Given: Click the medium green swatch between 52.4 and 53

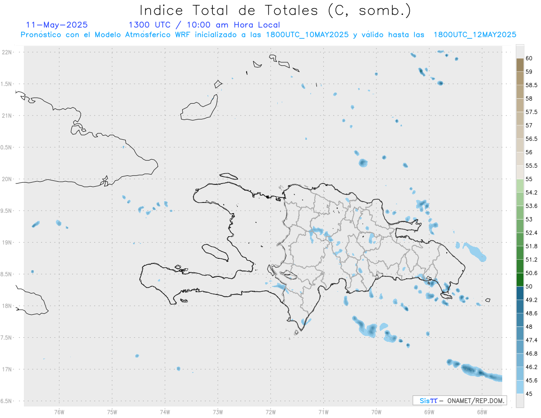Looking at the screenshot, I should [520, 226].
